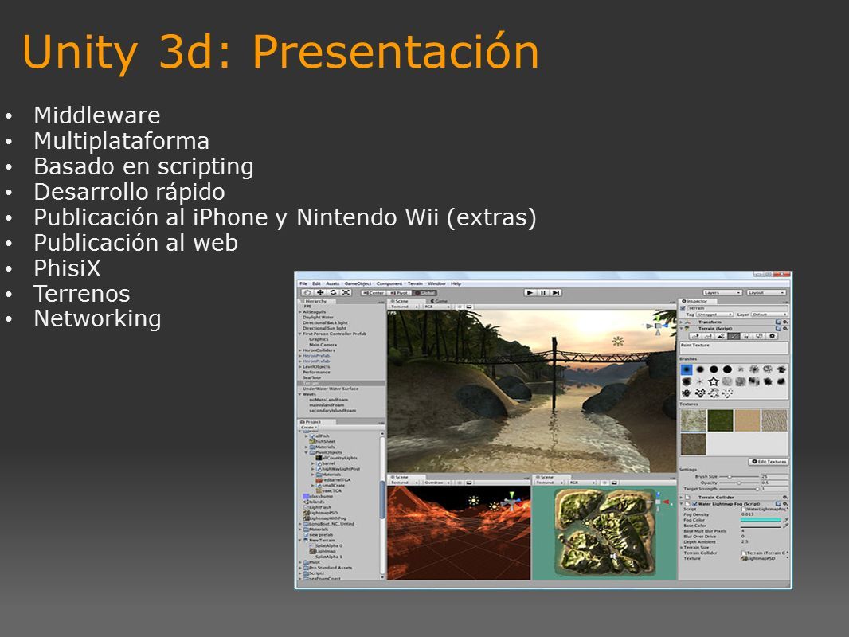849x637 pixels.
Task: Open the Tag dropdown showing Untagged
Action: [x=714, y=315]
